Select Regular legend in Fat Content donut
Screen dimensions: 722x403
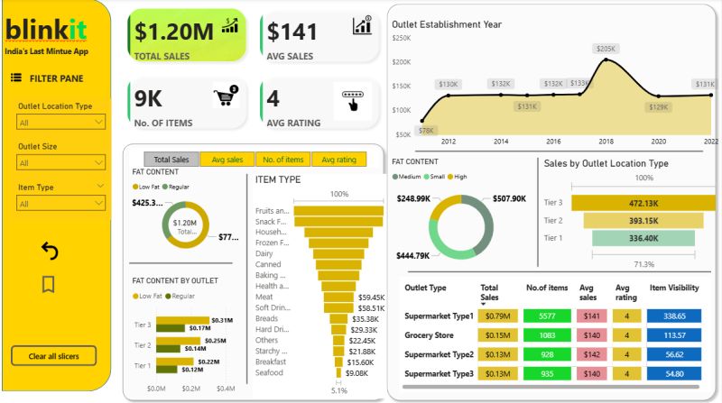[176, 187]
